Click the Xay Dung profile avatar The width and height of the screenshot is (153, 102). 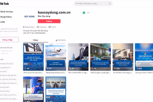coord(29,16)
